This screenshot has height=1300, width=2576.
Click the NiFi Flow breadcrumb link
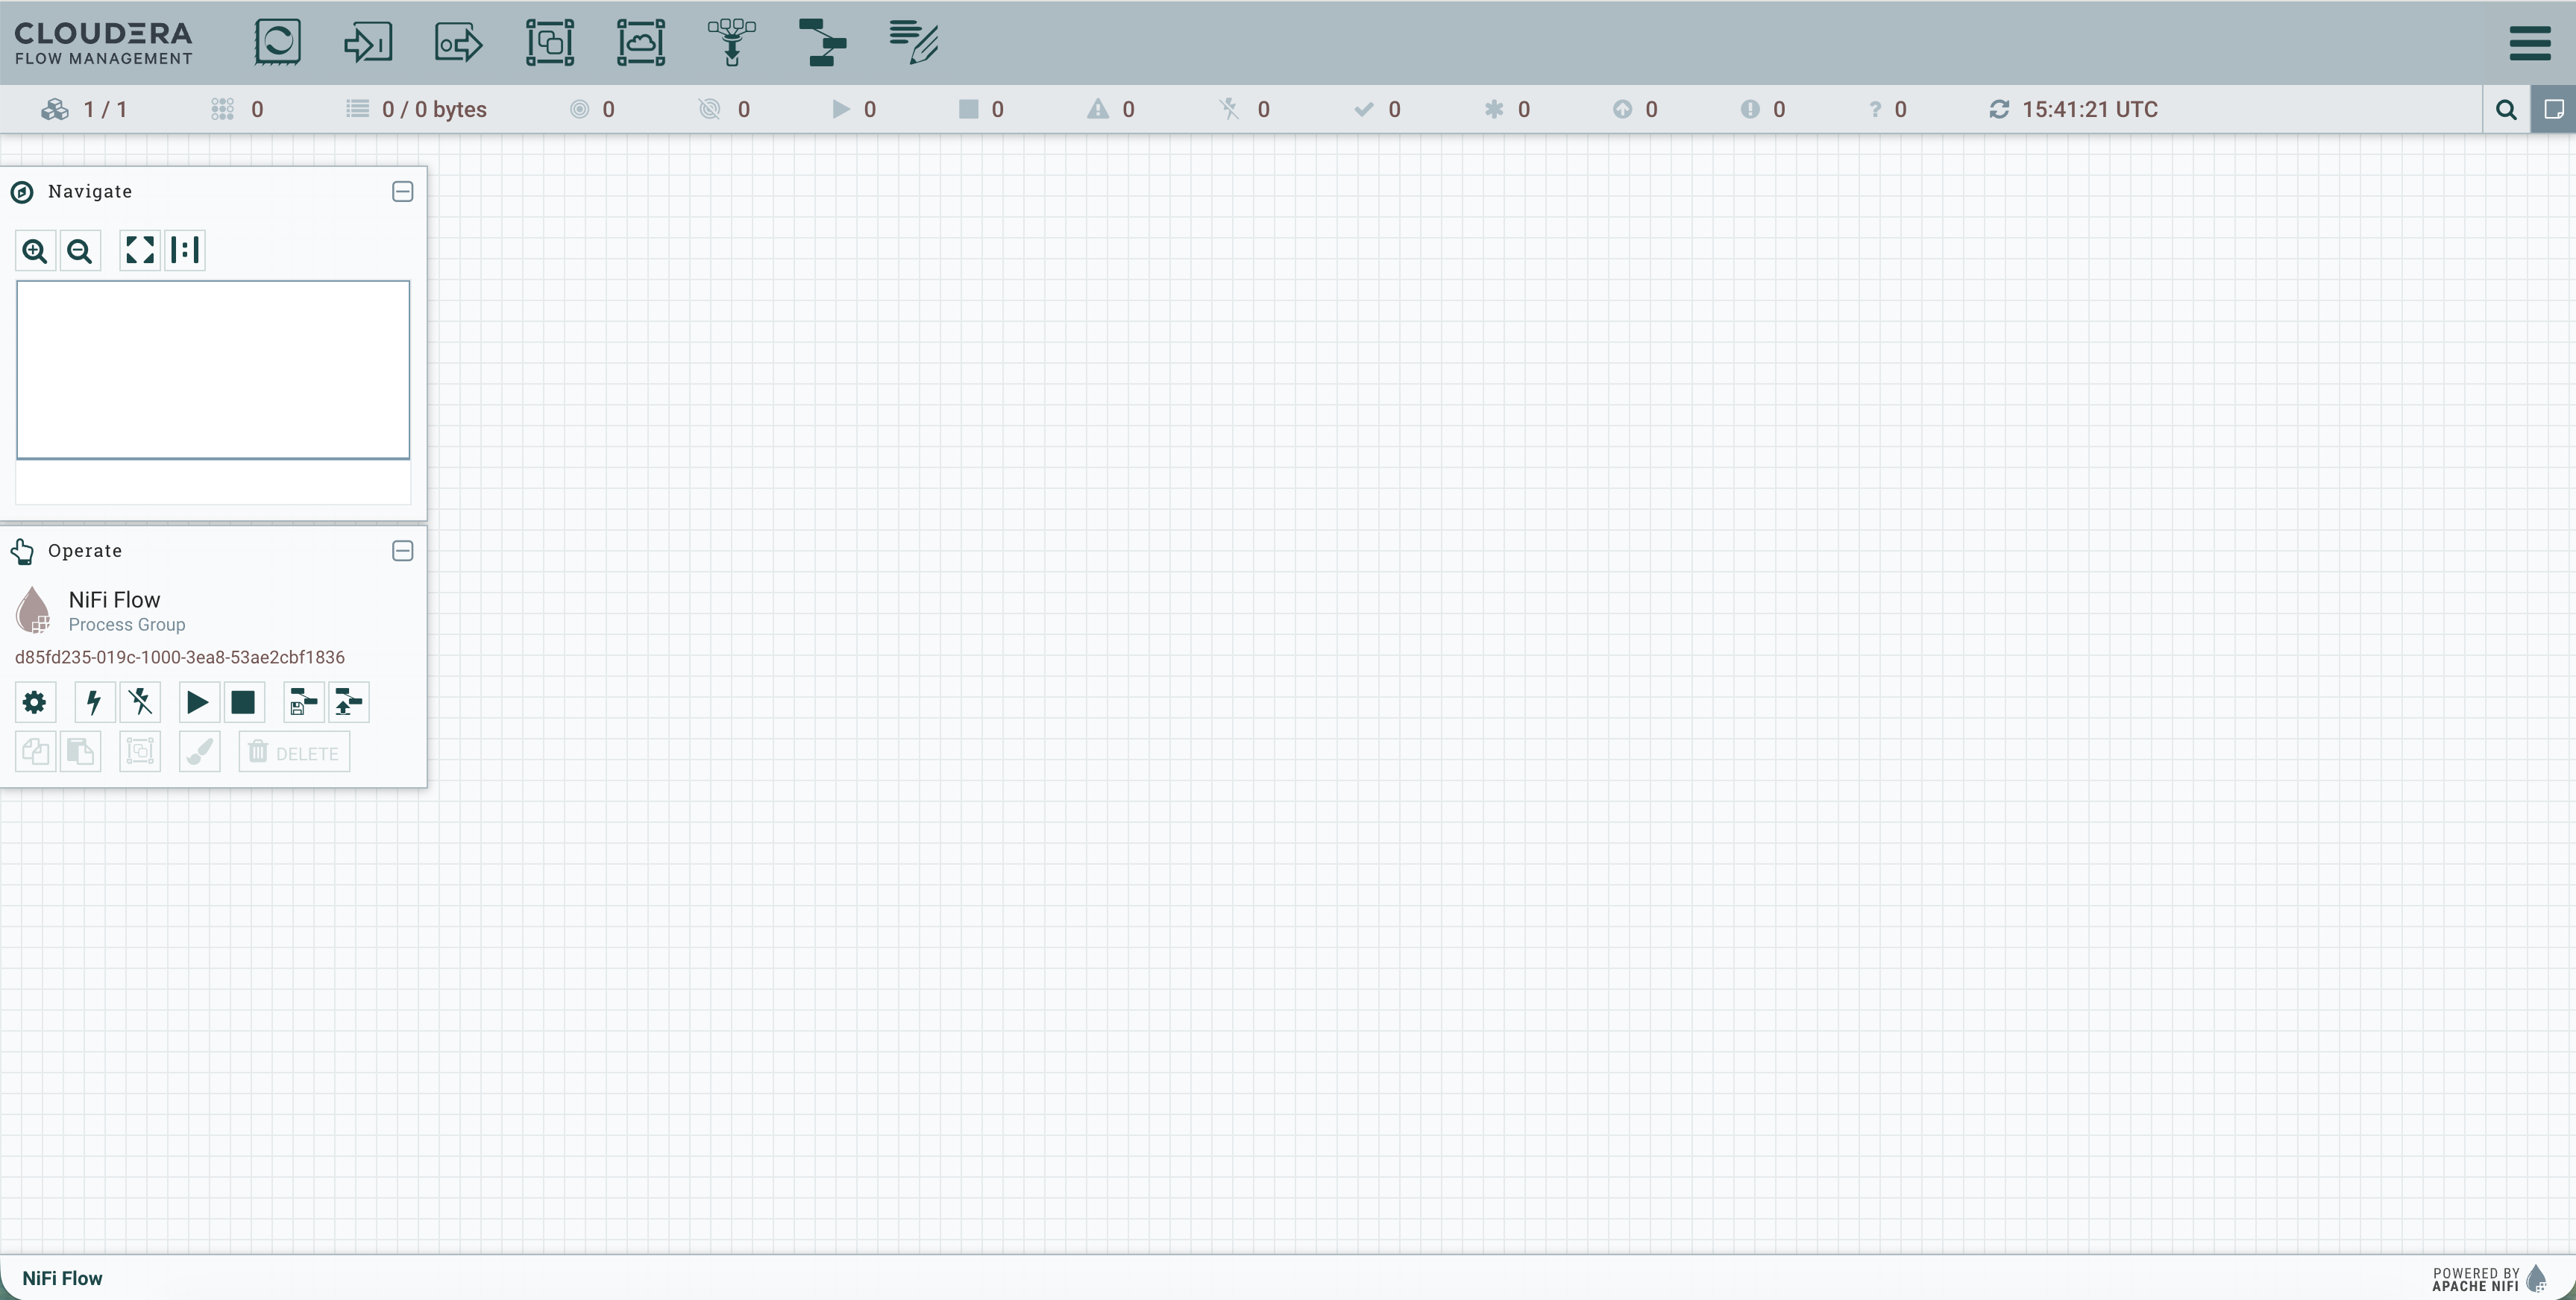tap(62, 1278)
